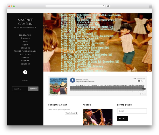
Task: Click the Search button in sidebar
Action: [x=33, y=89]
